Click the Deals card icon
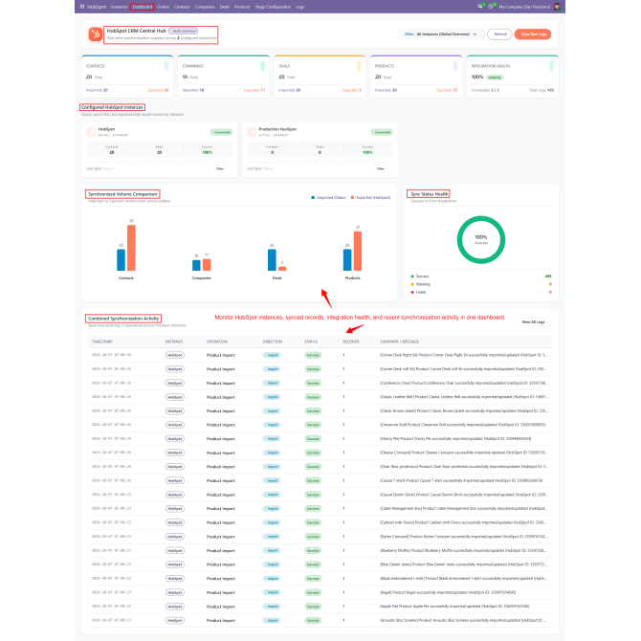 tap(359, 66)
